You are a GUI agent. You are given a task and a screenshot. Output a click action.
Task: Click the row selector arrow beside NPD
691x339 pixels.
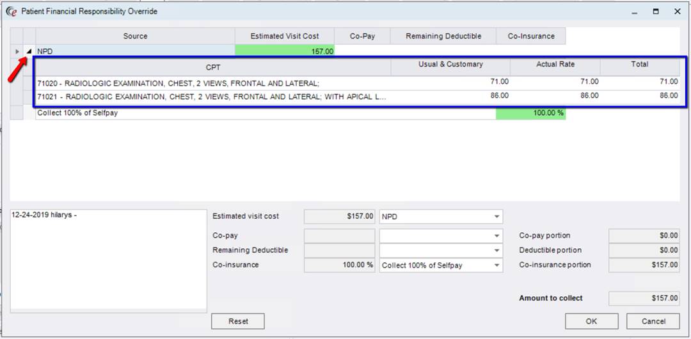(x=17, y=51)
